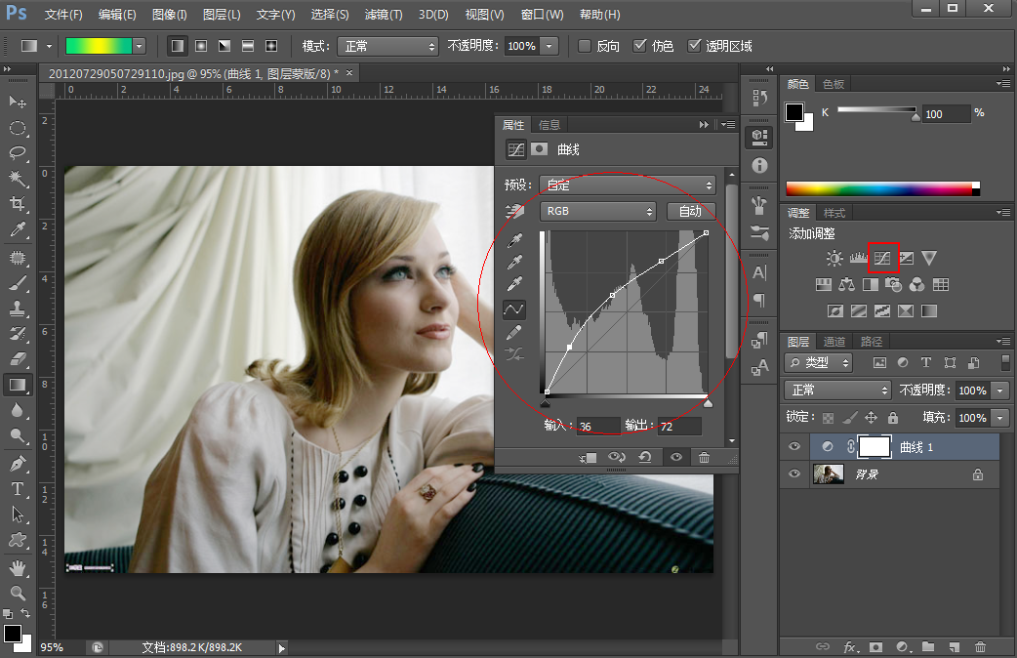
Task: Select the Hand tool
Action: (18, 568)
